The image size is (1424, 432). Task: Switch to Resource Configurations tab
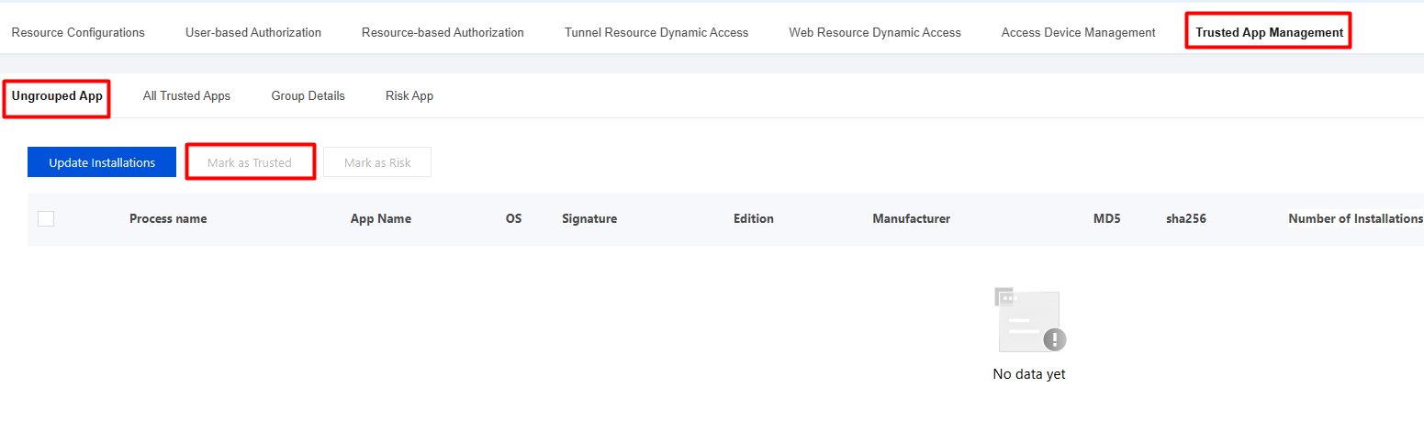78,32
